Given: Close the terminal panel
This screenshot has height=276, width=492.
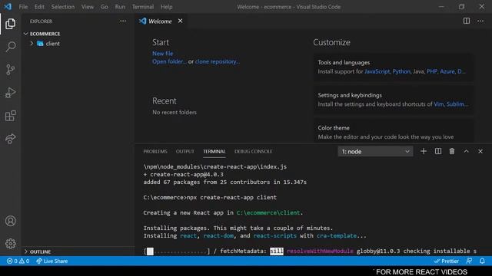Looking at the screenshot, I should pyautogui.click(x=480, y=152).
